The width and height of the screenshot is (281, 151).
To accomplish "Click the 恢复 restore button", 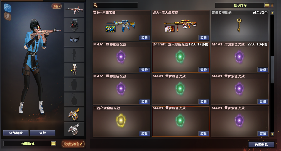I will click(x=43, y=133).
